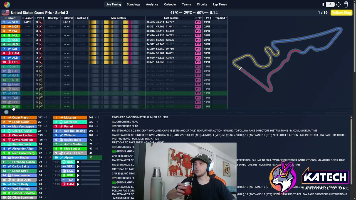Seek in the RUS radio progress bar
The height and width of the screenshot is (200, 356).
pyautogui.click(x=90, y=162)
